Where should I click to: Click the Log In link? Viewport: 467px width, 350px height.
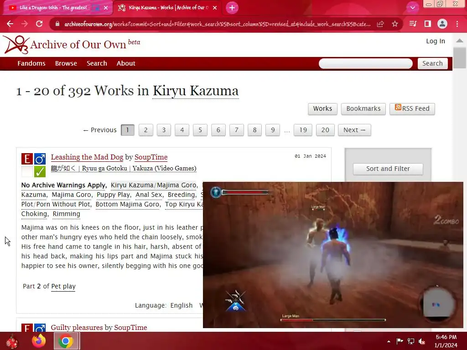[436, 41]
